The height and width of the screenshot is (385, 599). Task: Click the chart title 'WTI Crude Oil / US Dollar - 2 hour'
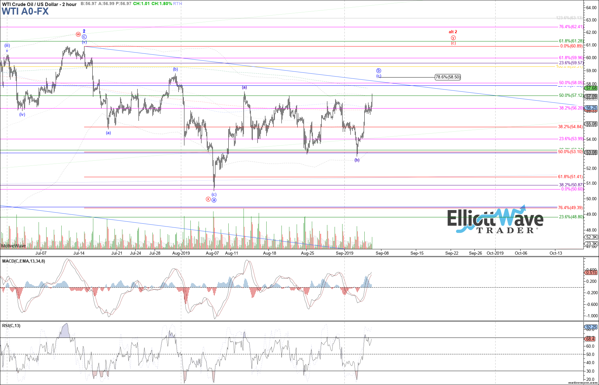39,4
